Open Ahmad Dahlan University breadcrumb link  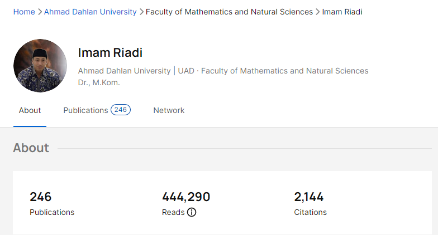(x=91, y=12)
